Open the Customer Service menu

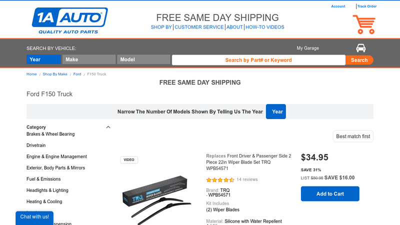199,27
